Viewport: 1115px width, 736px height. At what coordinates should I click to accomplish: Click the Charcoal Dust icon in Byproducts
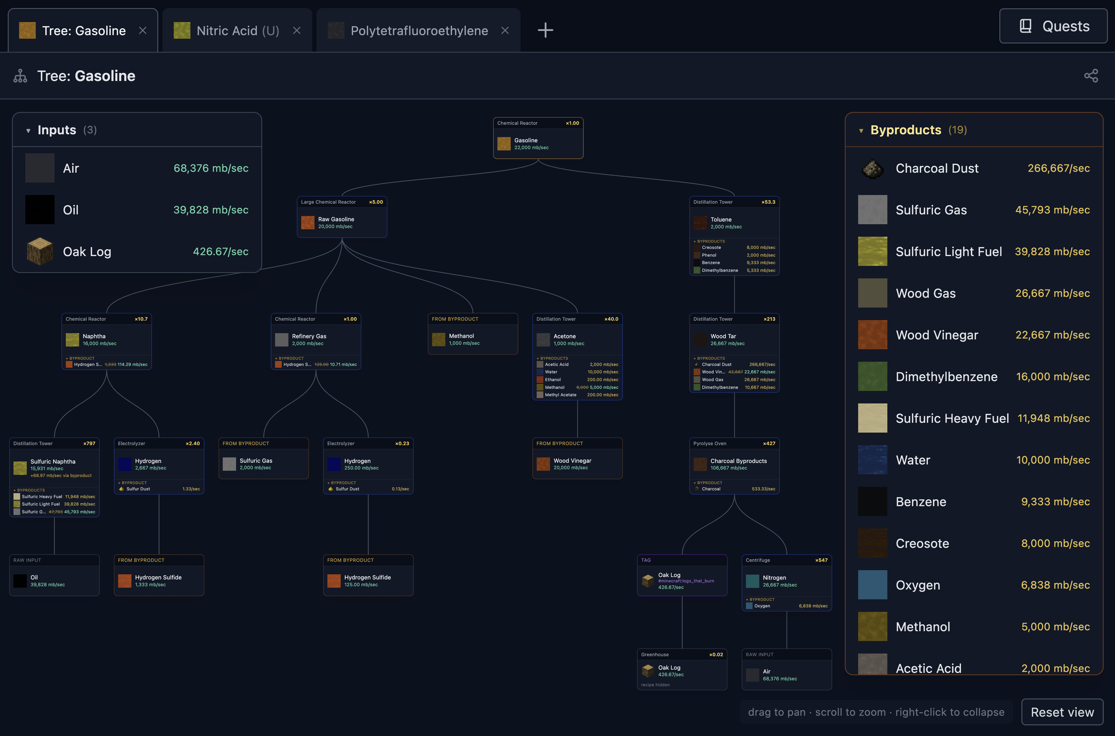pyautogui.click(x=873, y=168)
